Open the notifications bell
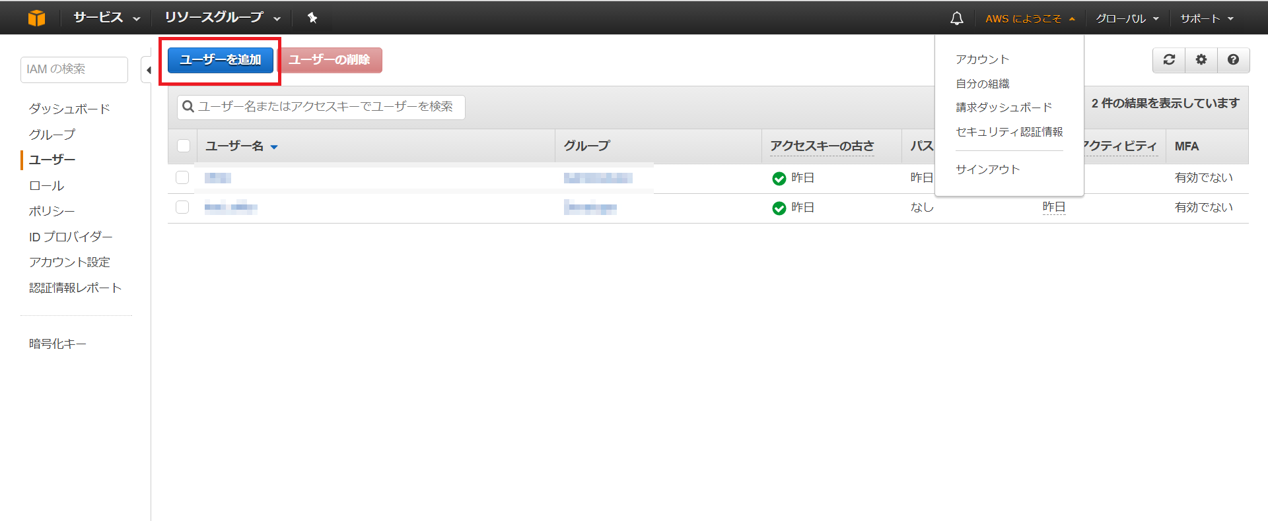 pos(956,18)
